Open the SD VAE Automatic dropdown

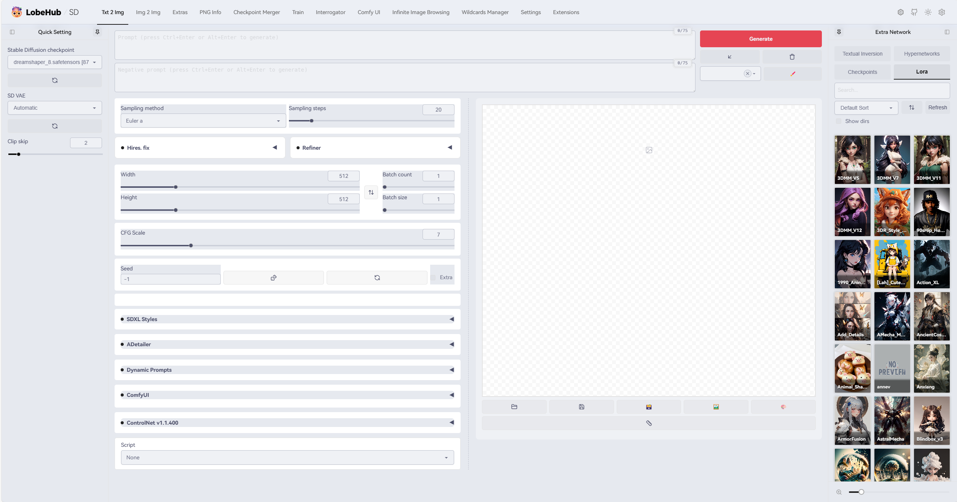[x=54, y=108]
